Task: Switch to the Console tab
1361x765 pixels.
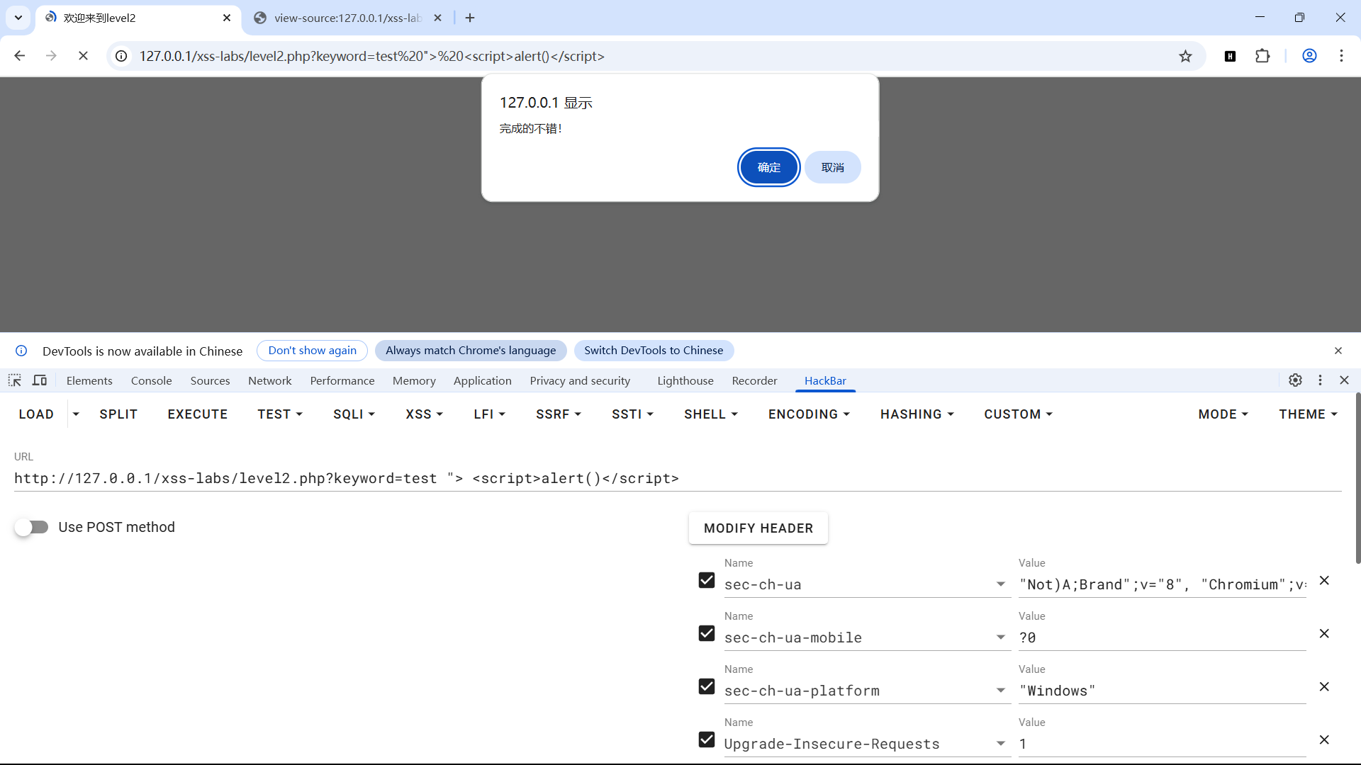Action: pyautogui.click(x=151, y=380)
